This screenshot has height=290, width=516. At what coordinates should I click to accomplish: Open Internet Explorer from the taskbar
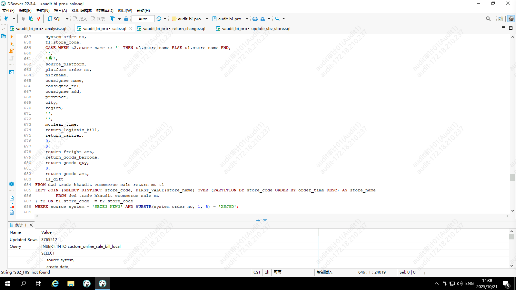[55, 284]
